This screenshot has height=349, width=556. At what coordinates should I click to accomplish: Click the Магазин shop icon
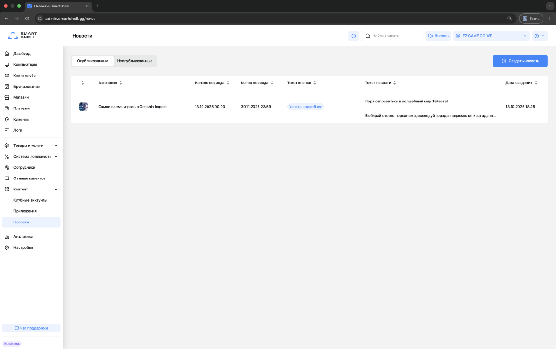7,97
